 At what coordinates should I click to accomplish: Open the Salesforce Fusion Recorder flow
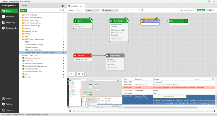(x=34, y=64)
